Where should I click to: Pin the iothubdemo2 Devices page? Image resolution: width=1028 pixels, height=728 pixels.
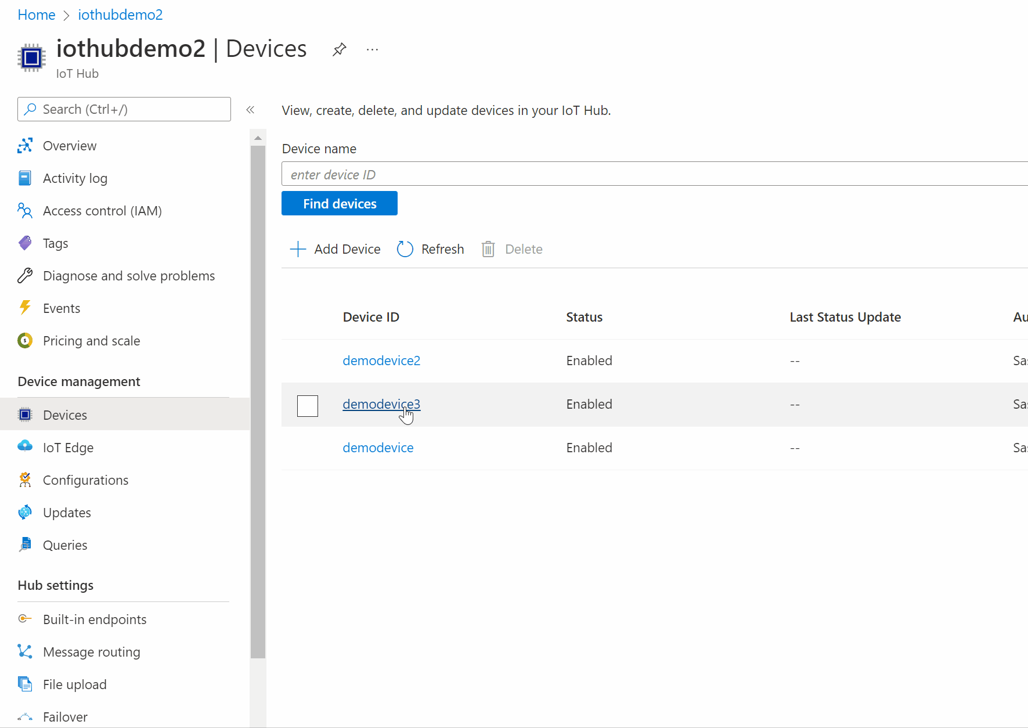(x=340, y=49)
